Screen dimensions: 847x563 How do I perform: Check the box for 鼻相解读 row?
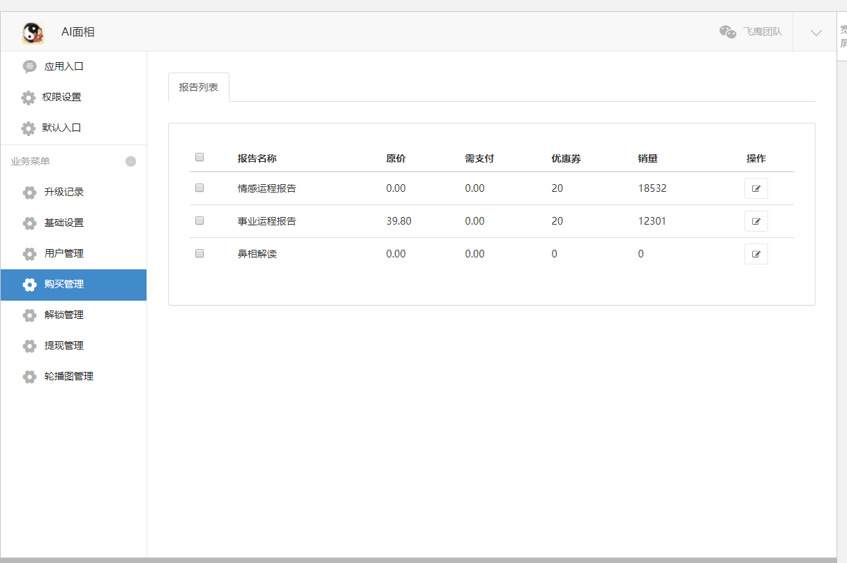click(x=200, y=253)
